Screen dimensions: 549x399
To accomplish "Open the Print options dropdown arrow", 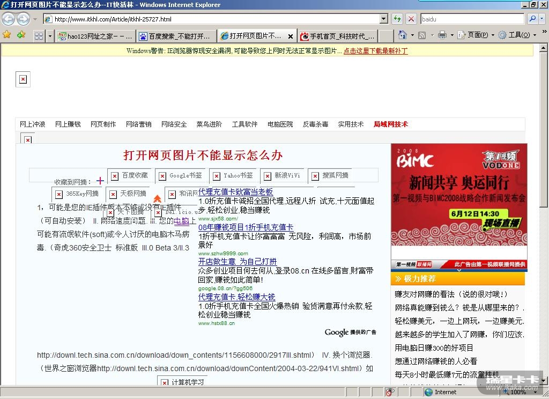I will 451,35.
